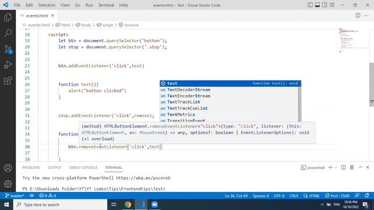This screenshot has width=374, height=210.
Task: Change line ending via CRLF
Action: tap(294, 196)
